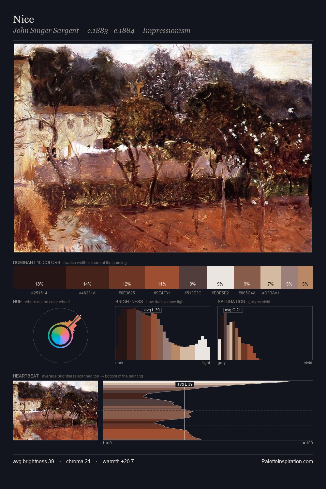Click the 'vivid' saturation axis label
This screenshot has width=326, height=489.
[x=308, y=363]
